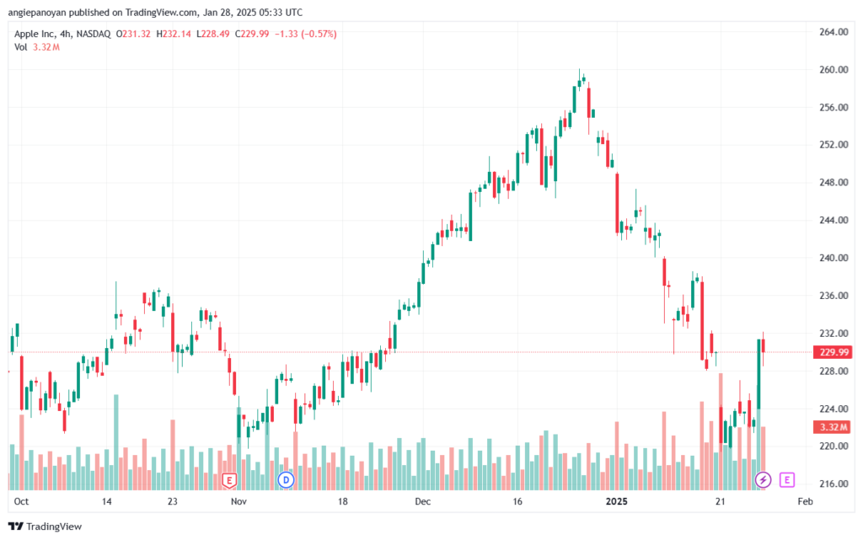Click the 216.00 price scale label

pyautogui.click(x=834, y=484)
